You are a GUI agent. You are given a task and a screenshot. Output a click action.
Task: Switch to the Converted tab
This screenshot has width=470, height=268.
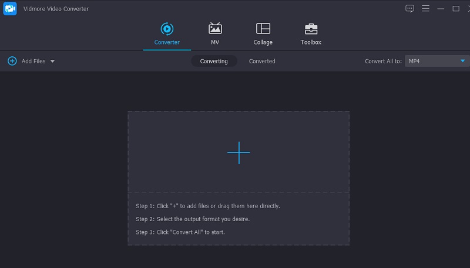(262, 61)
